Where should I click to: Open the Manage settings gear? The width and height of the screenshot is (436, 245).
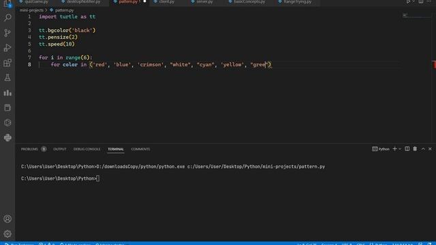(x=7, y=234)
